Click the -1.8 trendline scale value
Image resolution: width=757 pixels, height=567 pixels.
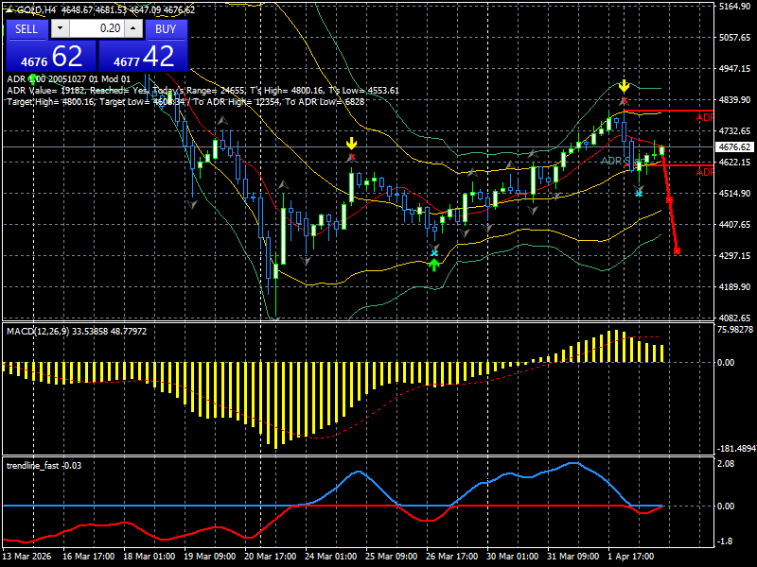[725, 541]
